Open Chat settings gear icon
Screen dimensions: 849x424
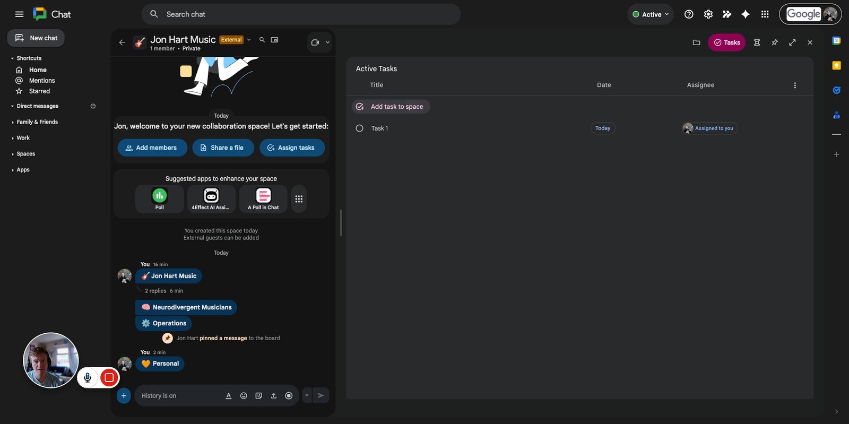click(708, 14)
